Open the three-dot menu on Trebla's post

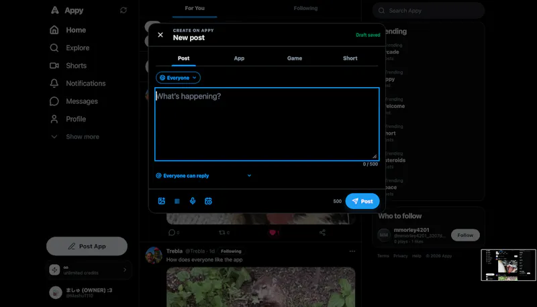coord(352,251)
